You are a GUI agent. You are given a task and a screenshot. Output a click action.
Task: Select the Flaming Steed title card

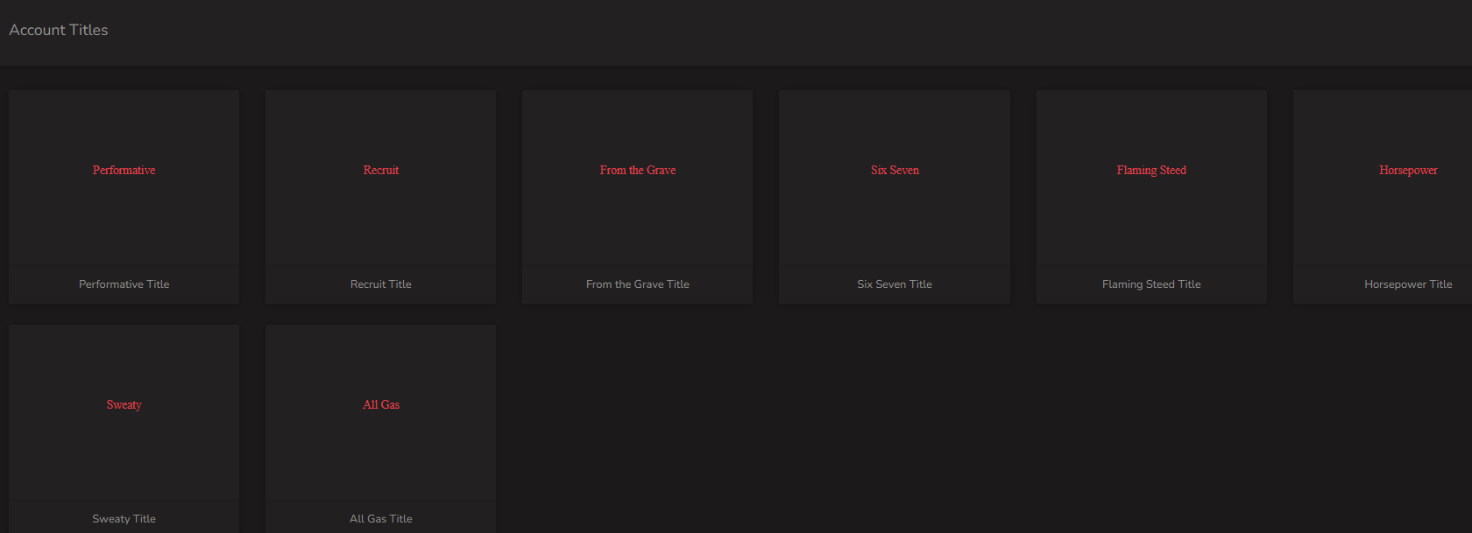click(1151, 197)
